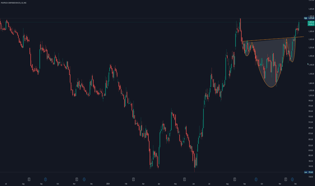Click the small arrow marker on the price scale

308,64
